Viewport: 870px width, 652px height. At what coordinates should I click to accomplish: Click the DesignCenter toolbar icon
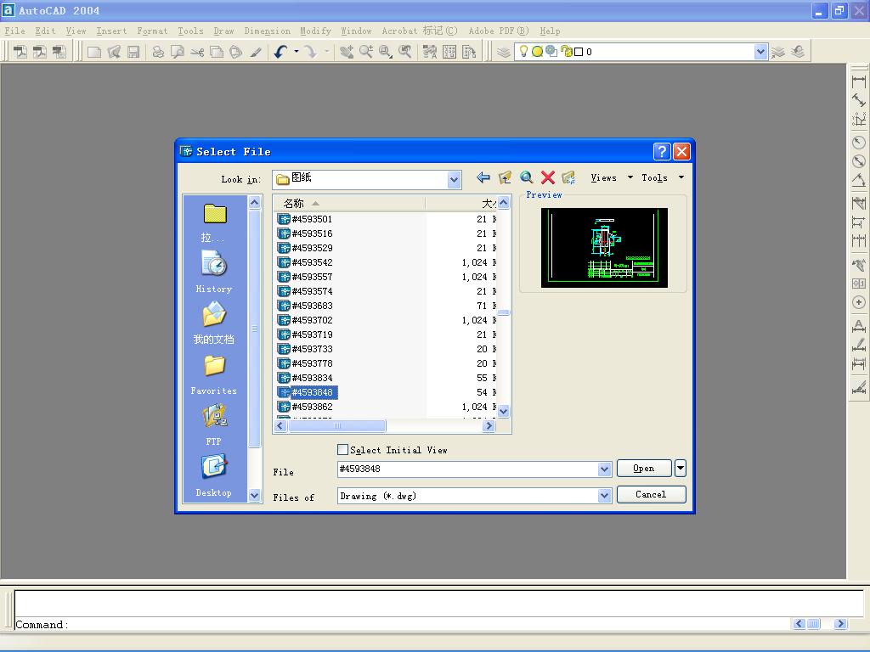point(449,52)
